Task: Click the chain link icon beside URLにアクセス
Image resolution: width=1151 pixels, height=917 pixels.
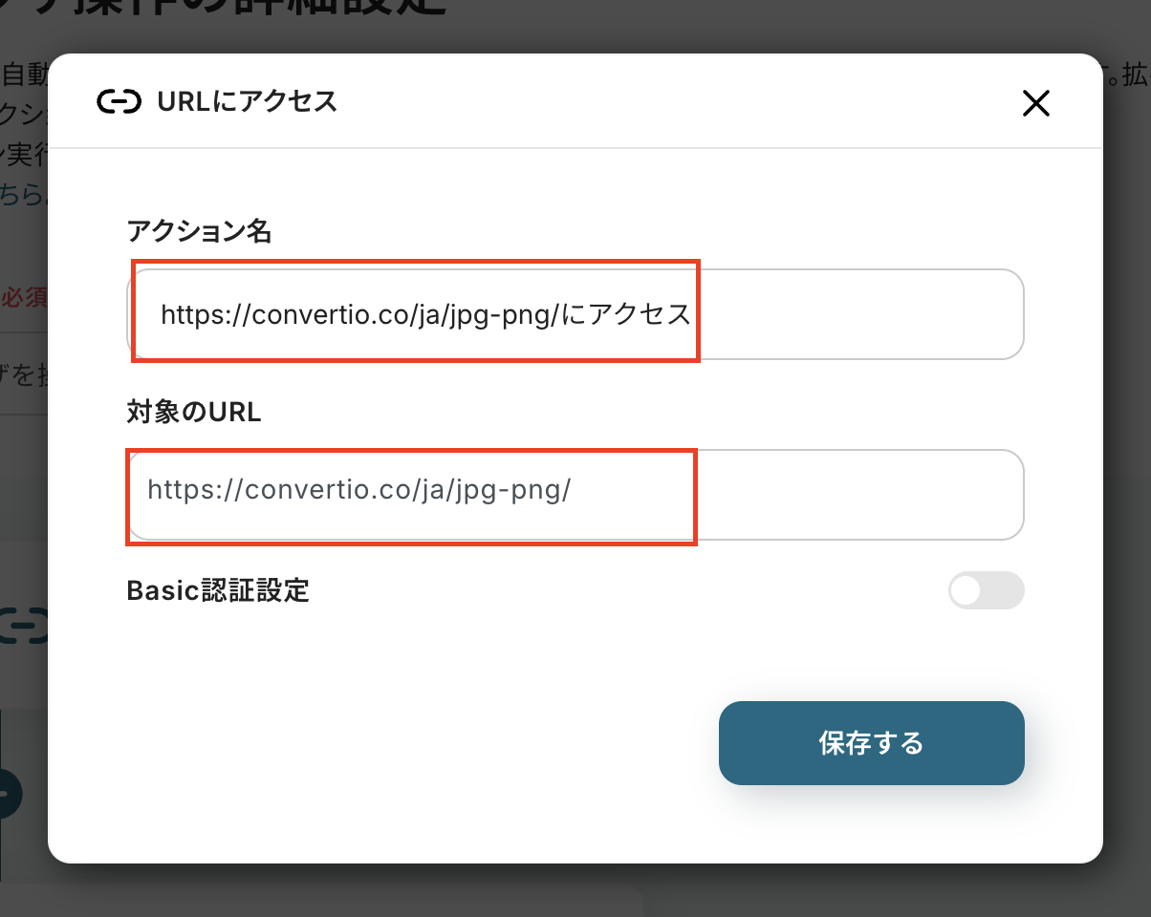Action: 119,101
